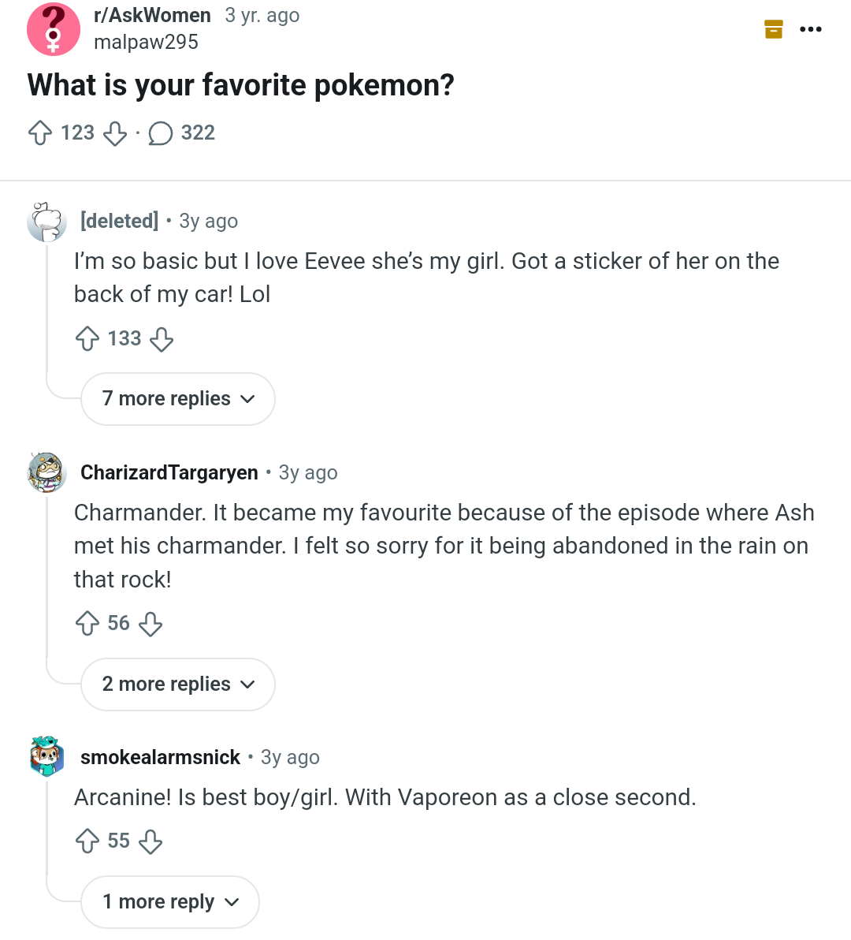Upvote the favorite pokemon post
Screen dimensions: 851x940
[x=40, y=133]
